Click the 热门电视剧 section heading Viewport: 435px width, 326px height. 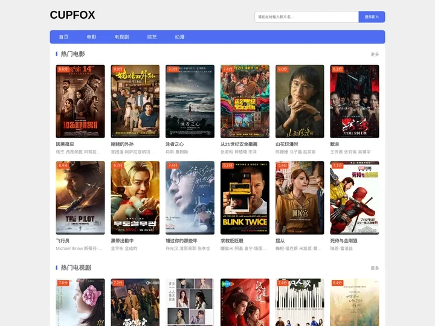[x=76, y=267]
